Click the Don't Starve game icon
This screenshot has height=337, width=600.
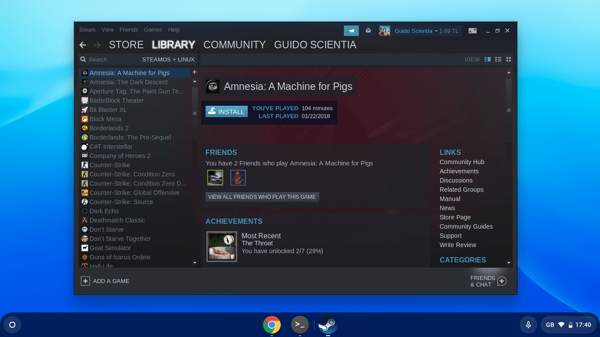coord(85,229)
